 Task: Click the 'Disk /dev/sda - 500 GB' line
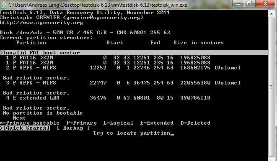click(85, 33)
